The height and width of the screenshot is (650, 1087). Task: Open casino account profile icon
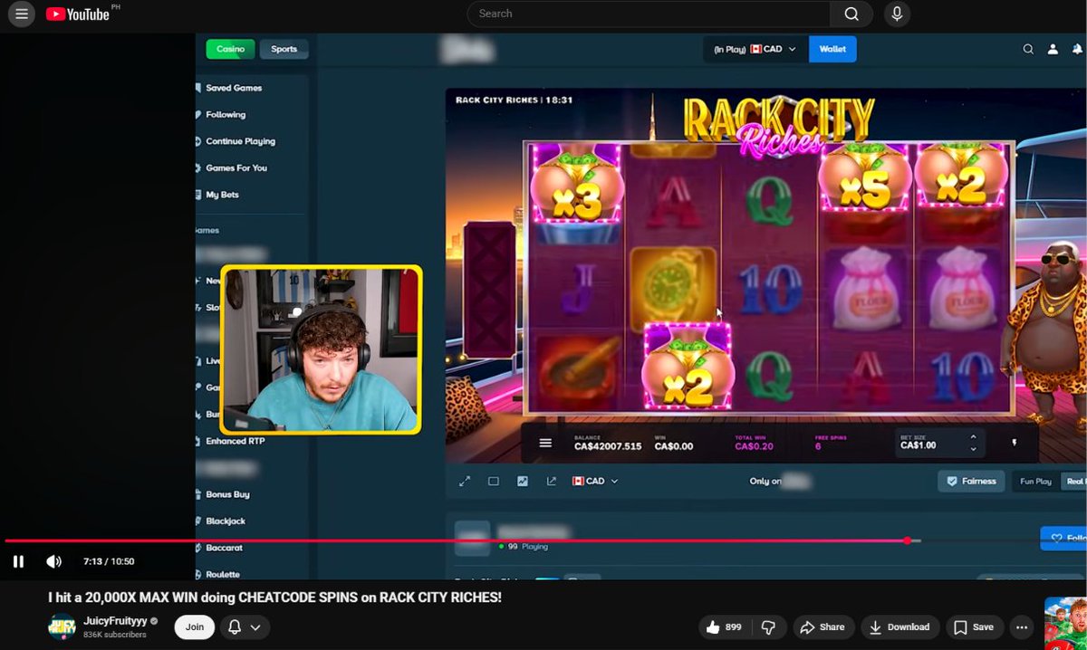pyautogui.click(x=1053, y=50)
